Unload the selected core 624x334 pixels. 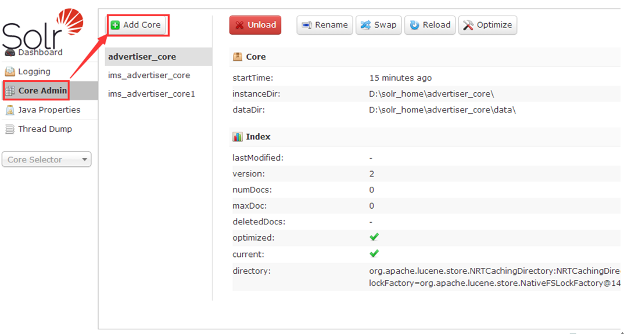point(256,25)
